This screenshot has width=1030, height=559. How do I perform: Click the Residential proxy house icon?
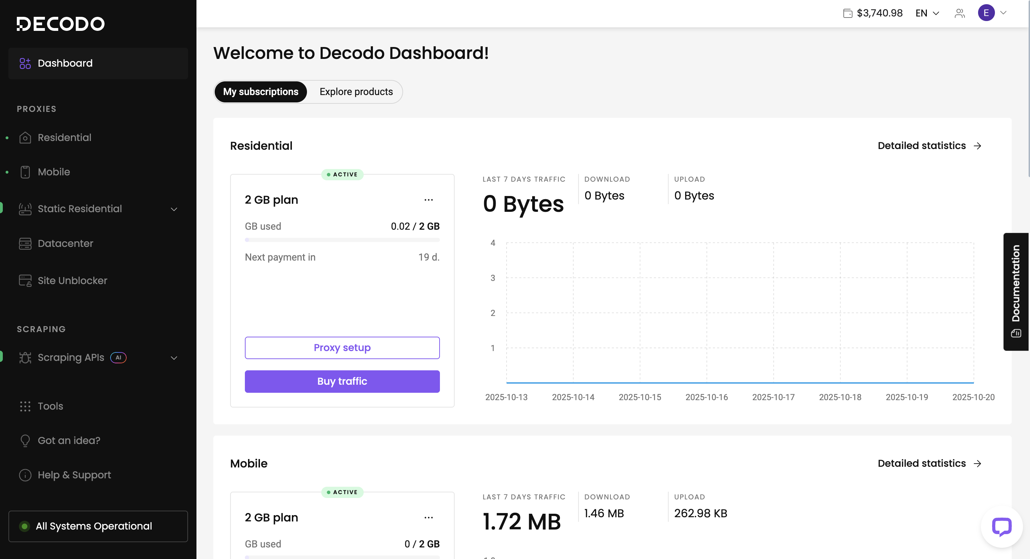pos(25,137)
